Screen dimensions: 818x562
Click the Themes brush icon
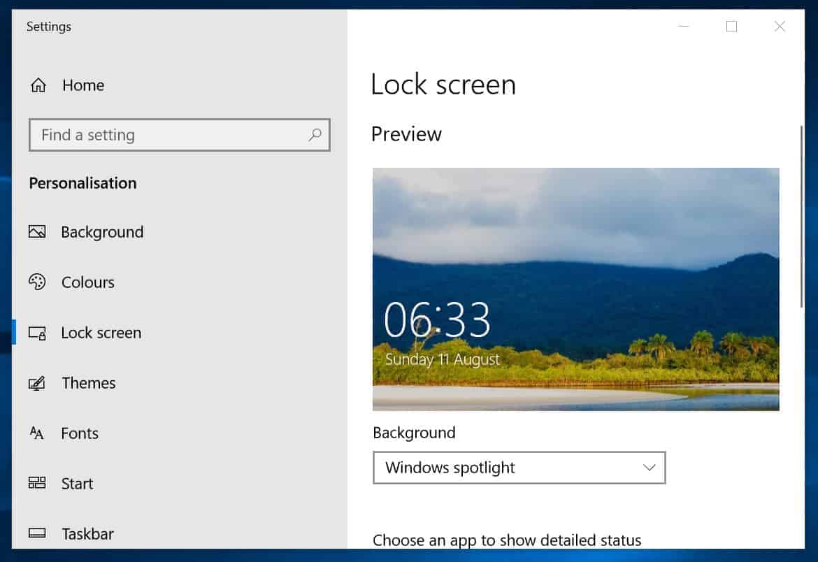click(36, 384)
